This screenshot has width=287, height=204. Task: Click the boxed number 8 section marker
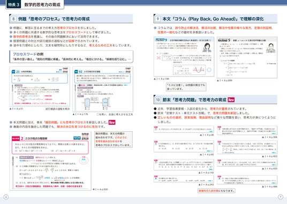pos(13,19)
